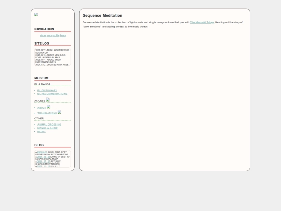281x211 pixels.
Task: Follow The Mermaid Trilogy link
Action: pos(202,22)
